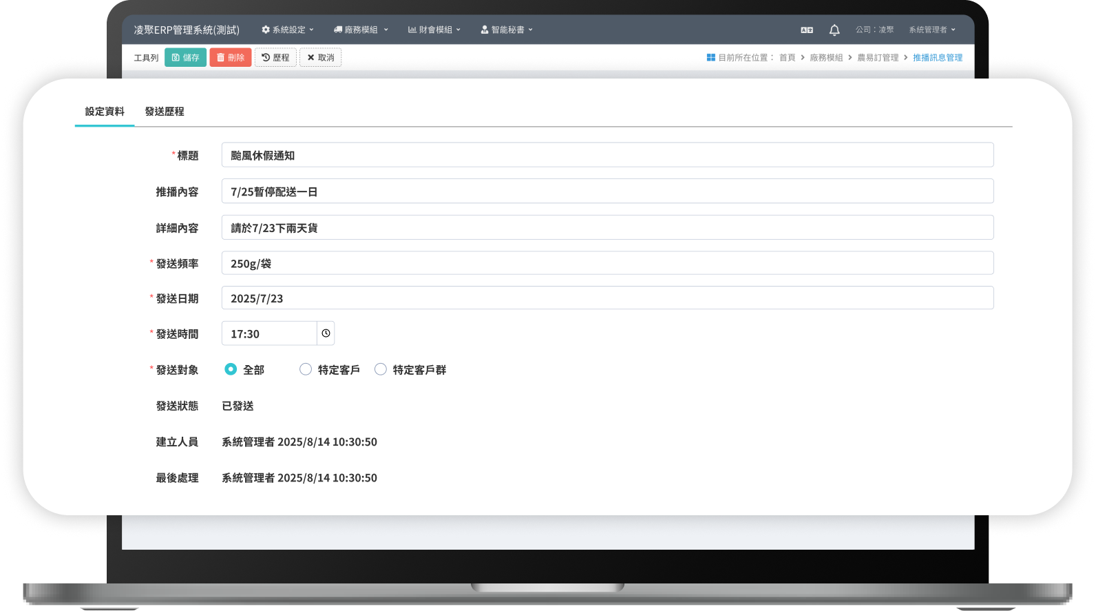The image size is (1096, 611).
Task: Switch to the 設定資料 tab
Action: [105, 112]
